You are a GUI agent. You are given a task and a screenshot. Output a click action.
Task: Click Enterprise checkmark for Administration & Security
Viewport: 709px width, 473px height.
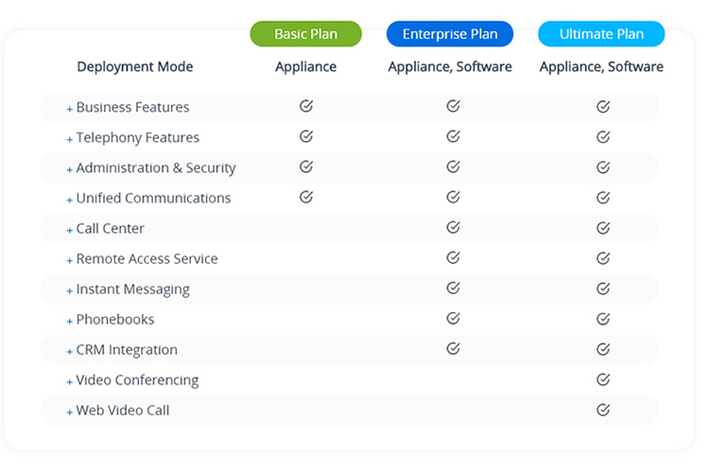[453, 166]
